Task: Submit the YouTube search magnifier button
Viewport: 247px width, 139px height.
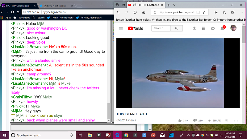Action: [x=176, y=28]
